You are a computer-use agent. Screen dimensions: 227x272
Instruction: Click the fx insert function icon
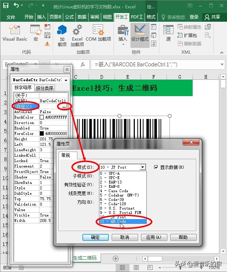point(83,65)
